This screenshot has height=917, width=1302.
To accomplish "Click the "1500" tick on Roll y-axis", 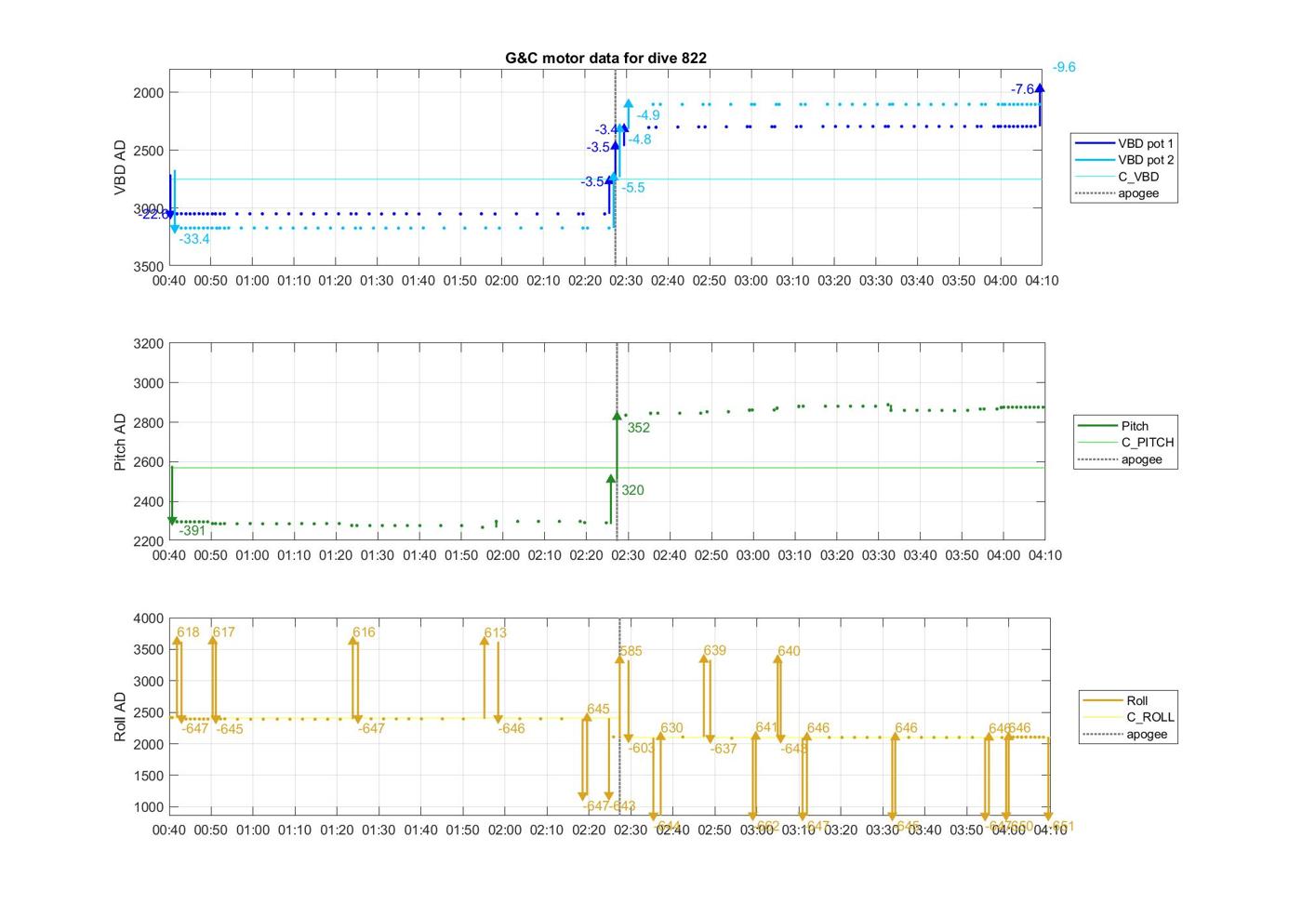I will 149,776.
